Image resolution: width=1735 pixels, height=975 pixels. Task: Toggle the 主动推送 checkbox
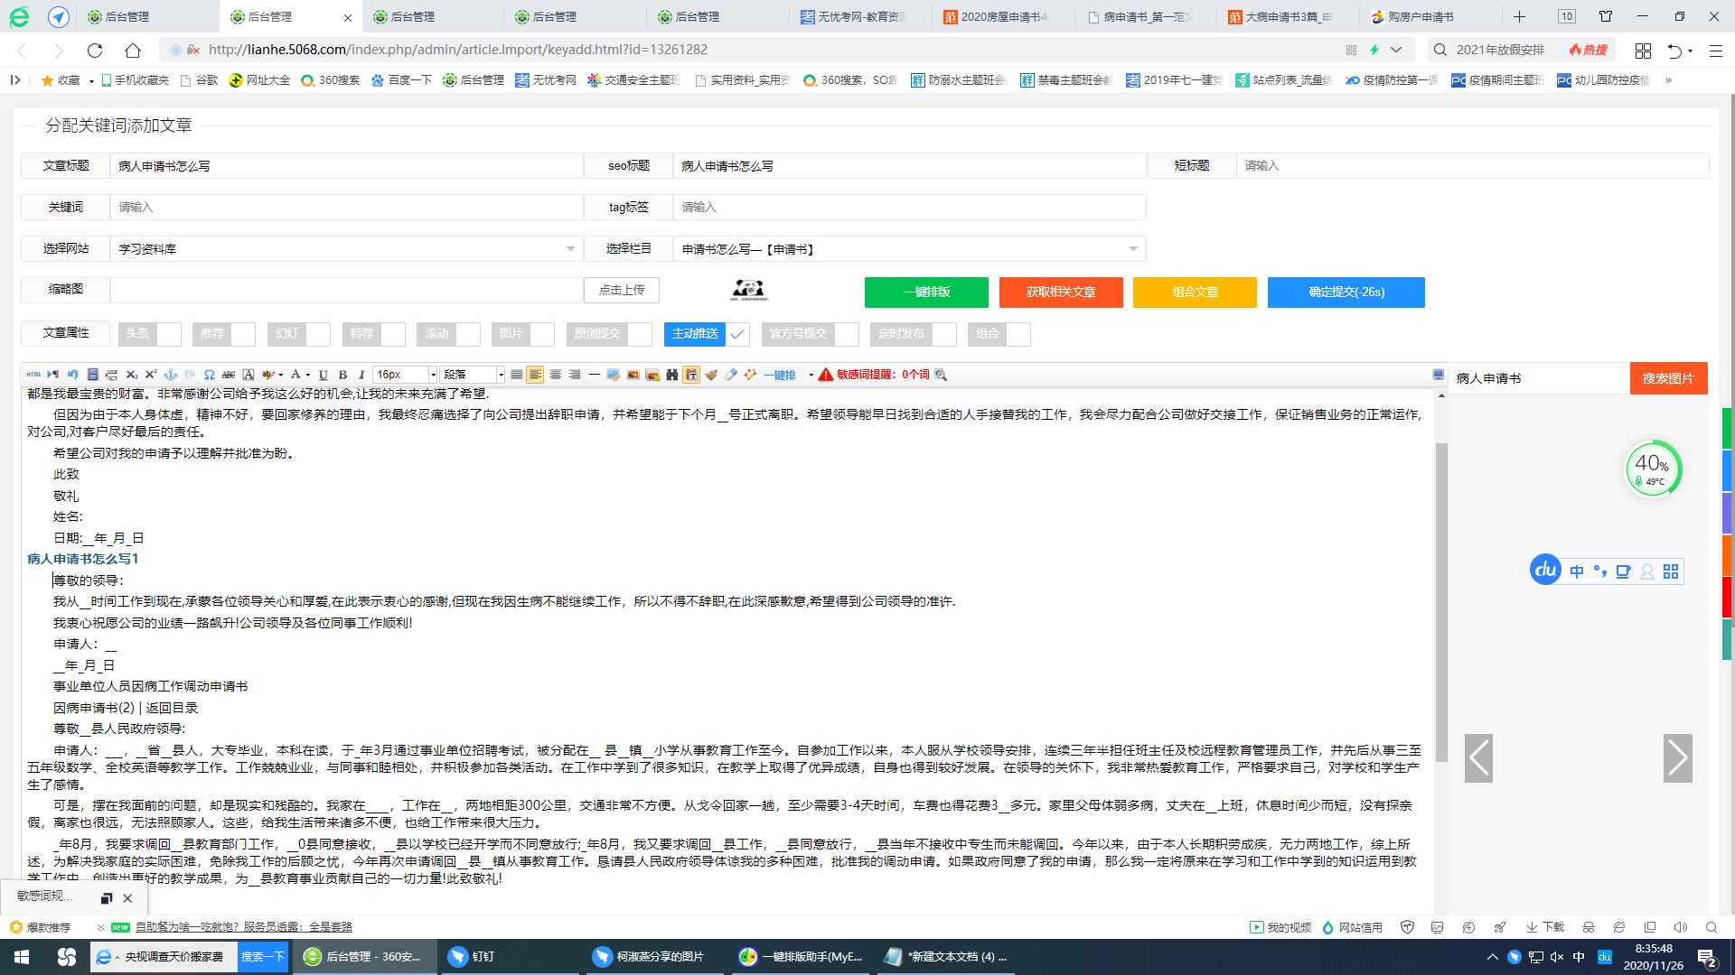(737, 334)
